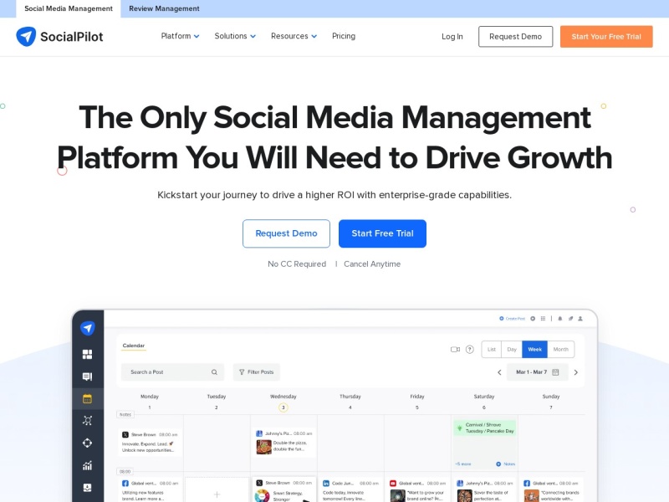Open the notifications bell icon
This screenshot has width=669, height=502.
point(559,319)
